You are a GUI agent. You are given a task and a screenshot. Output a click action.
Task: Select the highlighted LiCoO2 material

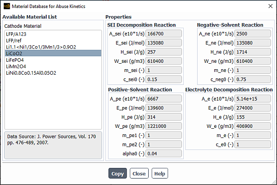[x=53, y=54]
